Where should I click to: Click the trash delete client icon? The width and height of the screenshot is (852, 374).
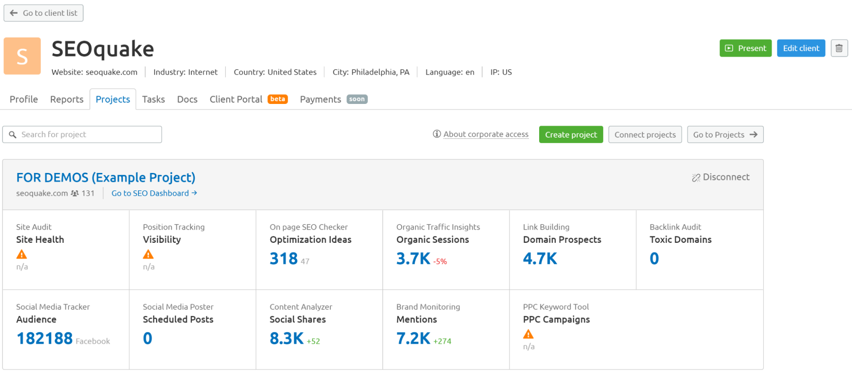click(x=839, y=48)
